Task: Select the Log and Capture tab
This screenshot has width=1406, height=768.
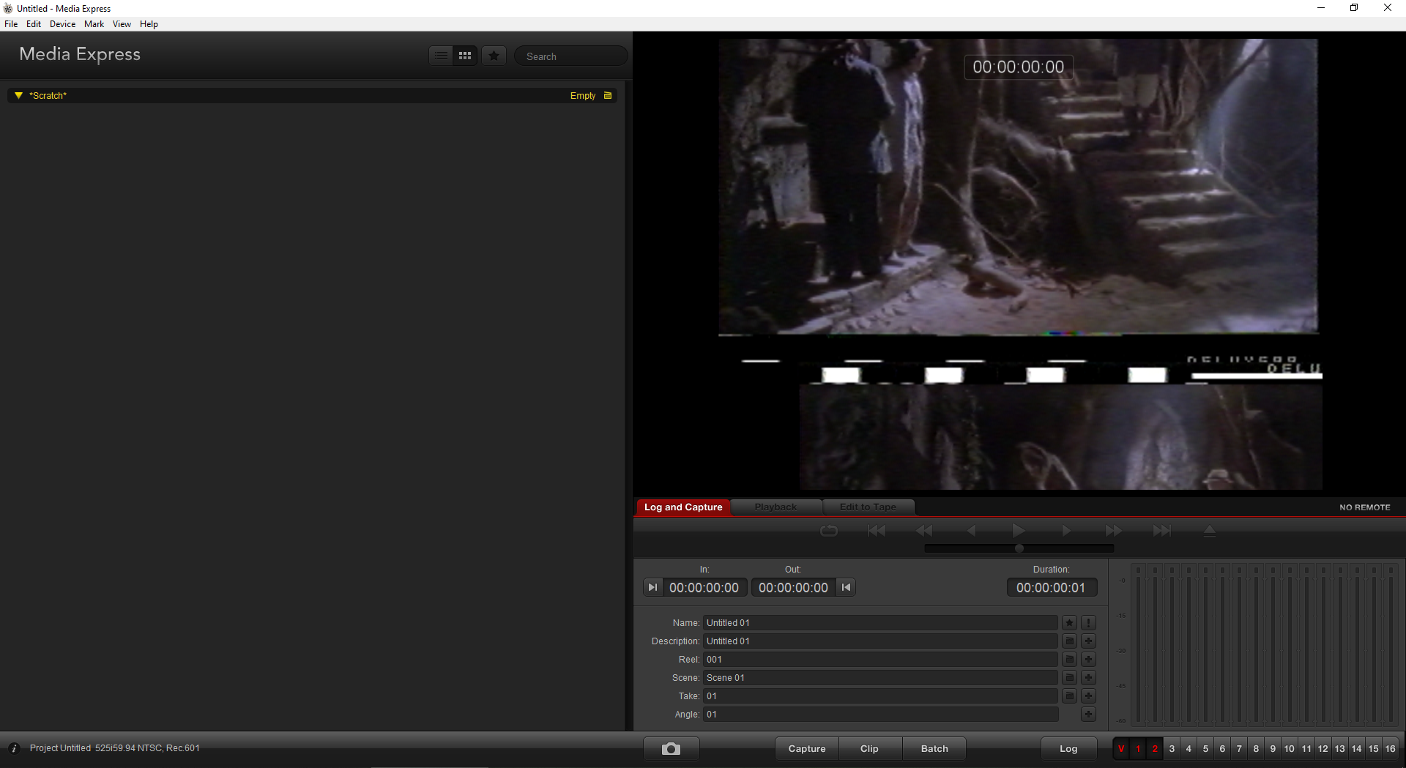Action: pos(683,507)
